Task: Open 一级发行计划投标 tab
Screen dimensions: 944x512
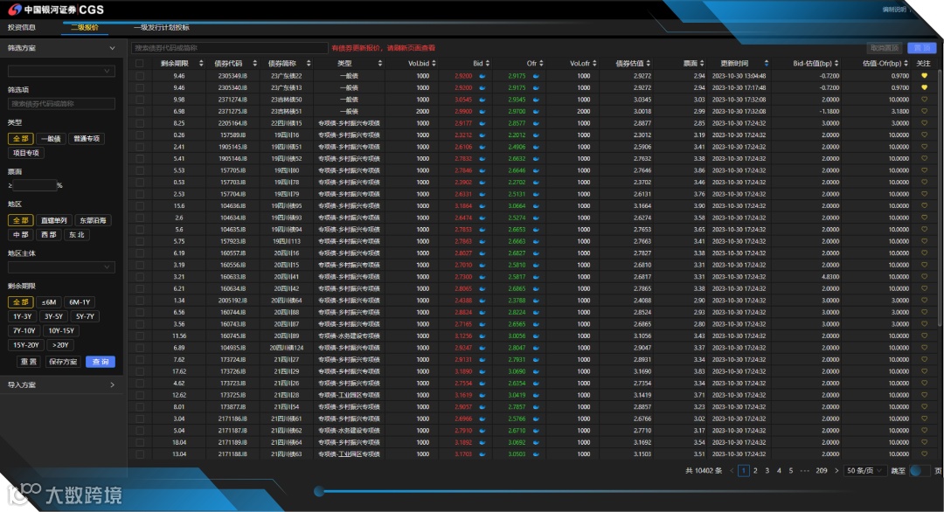Action: click(x=162, y=28)
